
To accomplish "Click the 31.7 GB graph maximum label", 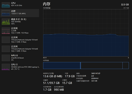I will (x=126, y=8).
